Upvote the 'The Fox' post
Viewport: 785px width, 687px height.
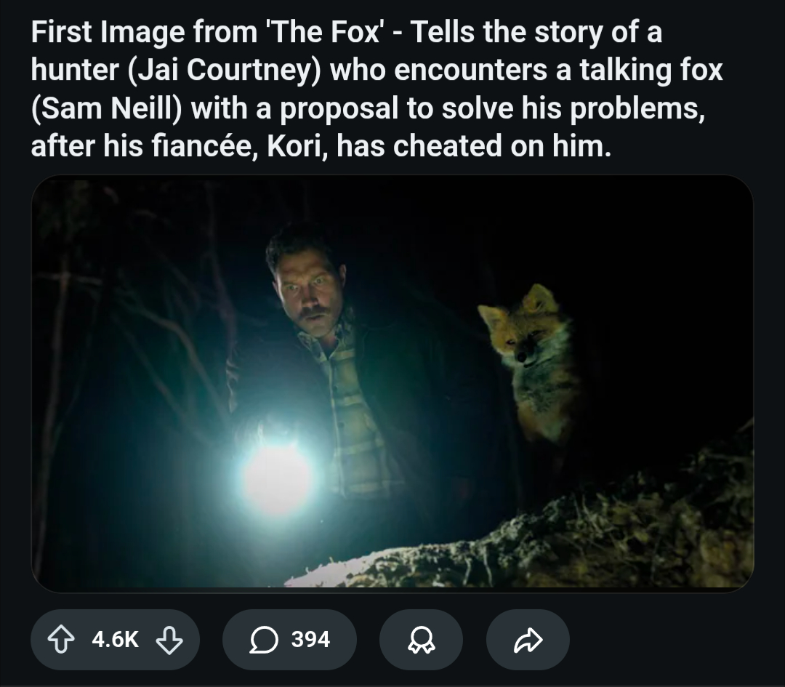pos(64,639)
